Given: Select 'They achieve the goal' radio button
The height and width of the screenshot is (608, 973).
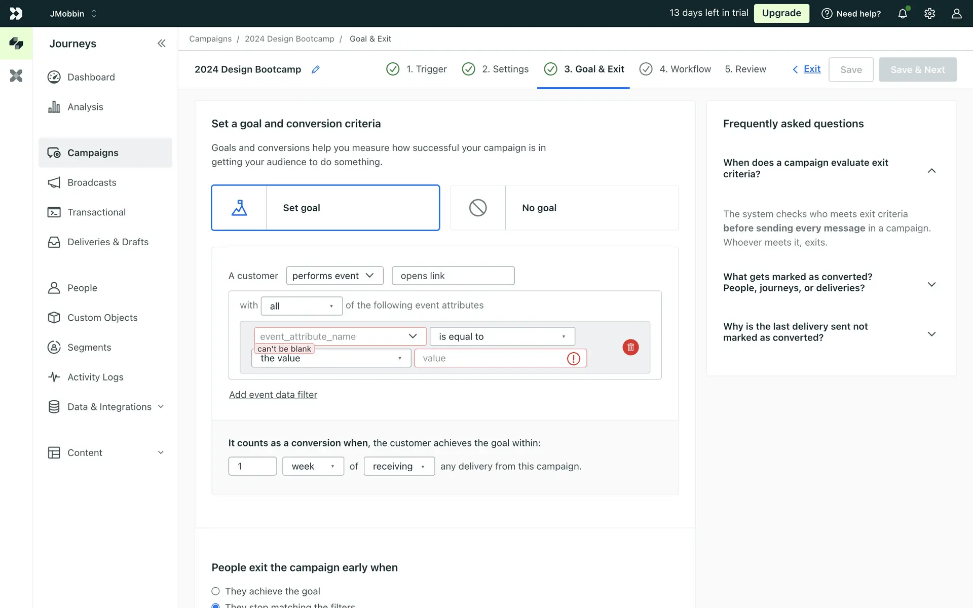Looking at the screenshot, I should pyautogui.click(x=216, y=591).
